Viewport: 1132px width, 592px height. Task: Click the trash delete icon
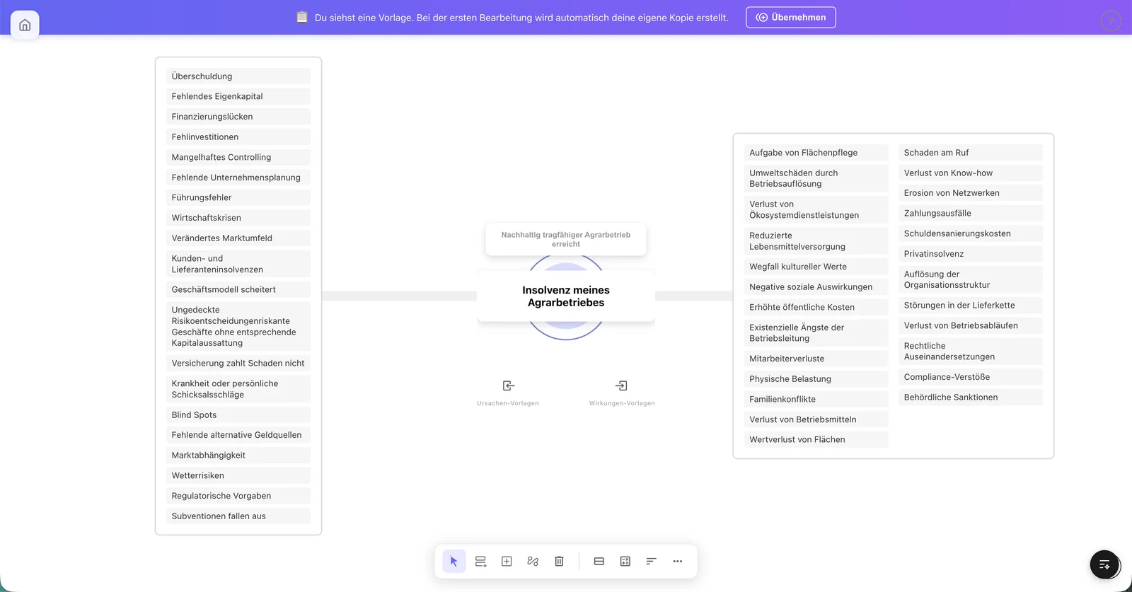(x=559, y=561)
